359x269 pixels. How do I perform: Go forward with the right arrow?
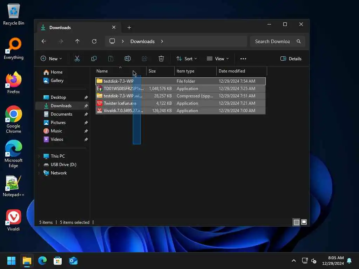click(x=61, y=41)
